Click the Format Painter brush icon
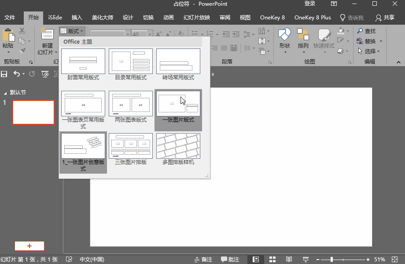405x264 pixels. (x=22, y=51)
